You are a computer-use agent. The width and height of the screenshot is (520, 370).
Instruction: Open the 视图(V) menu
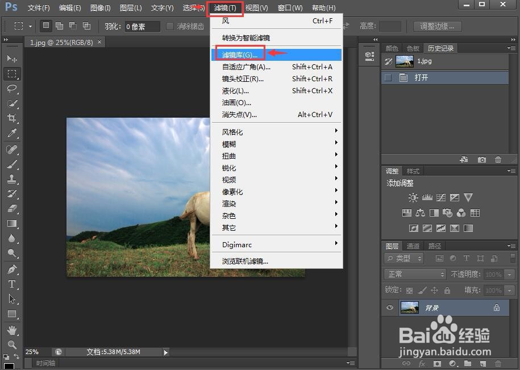pyautogui.click(x=256, y=7)
